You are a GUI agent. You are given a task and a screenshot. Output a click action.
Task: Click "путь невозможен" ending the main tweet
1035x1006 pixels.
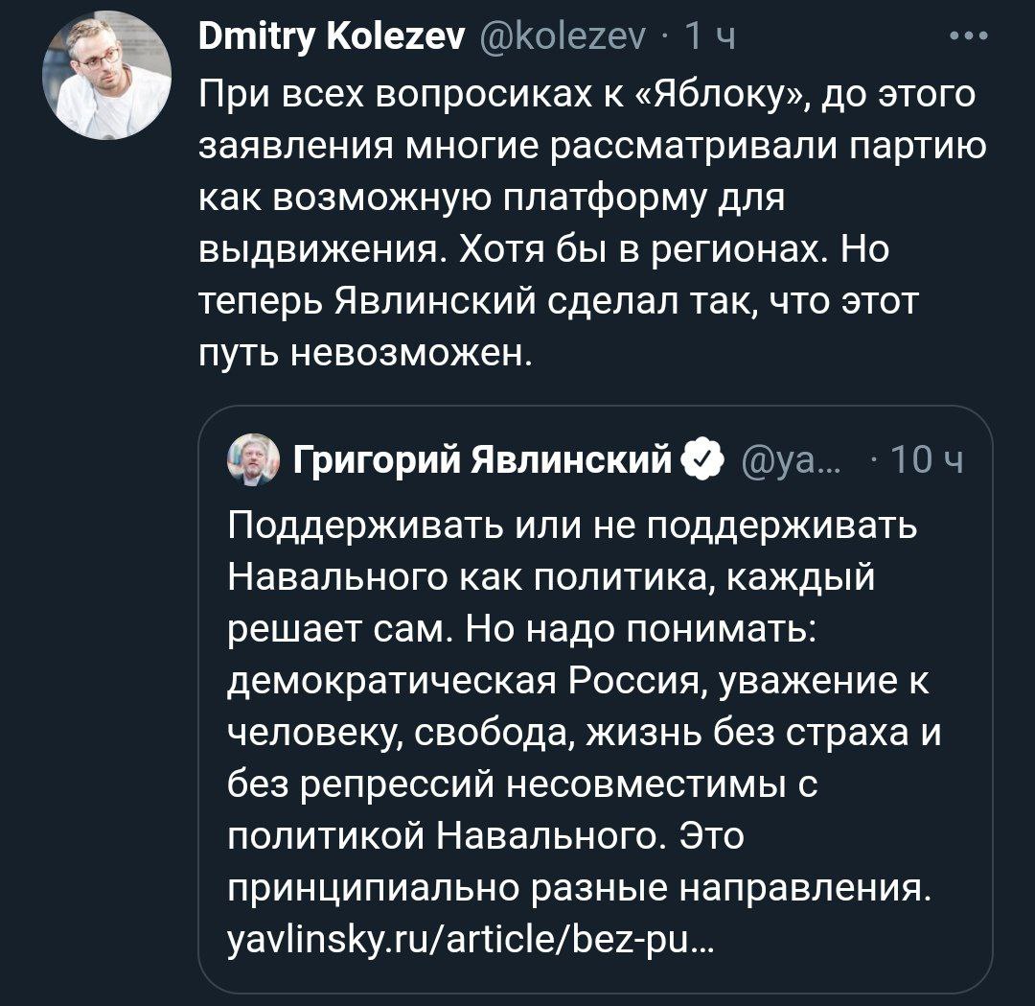click(364, 354)
